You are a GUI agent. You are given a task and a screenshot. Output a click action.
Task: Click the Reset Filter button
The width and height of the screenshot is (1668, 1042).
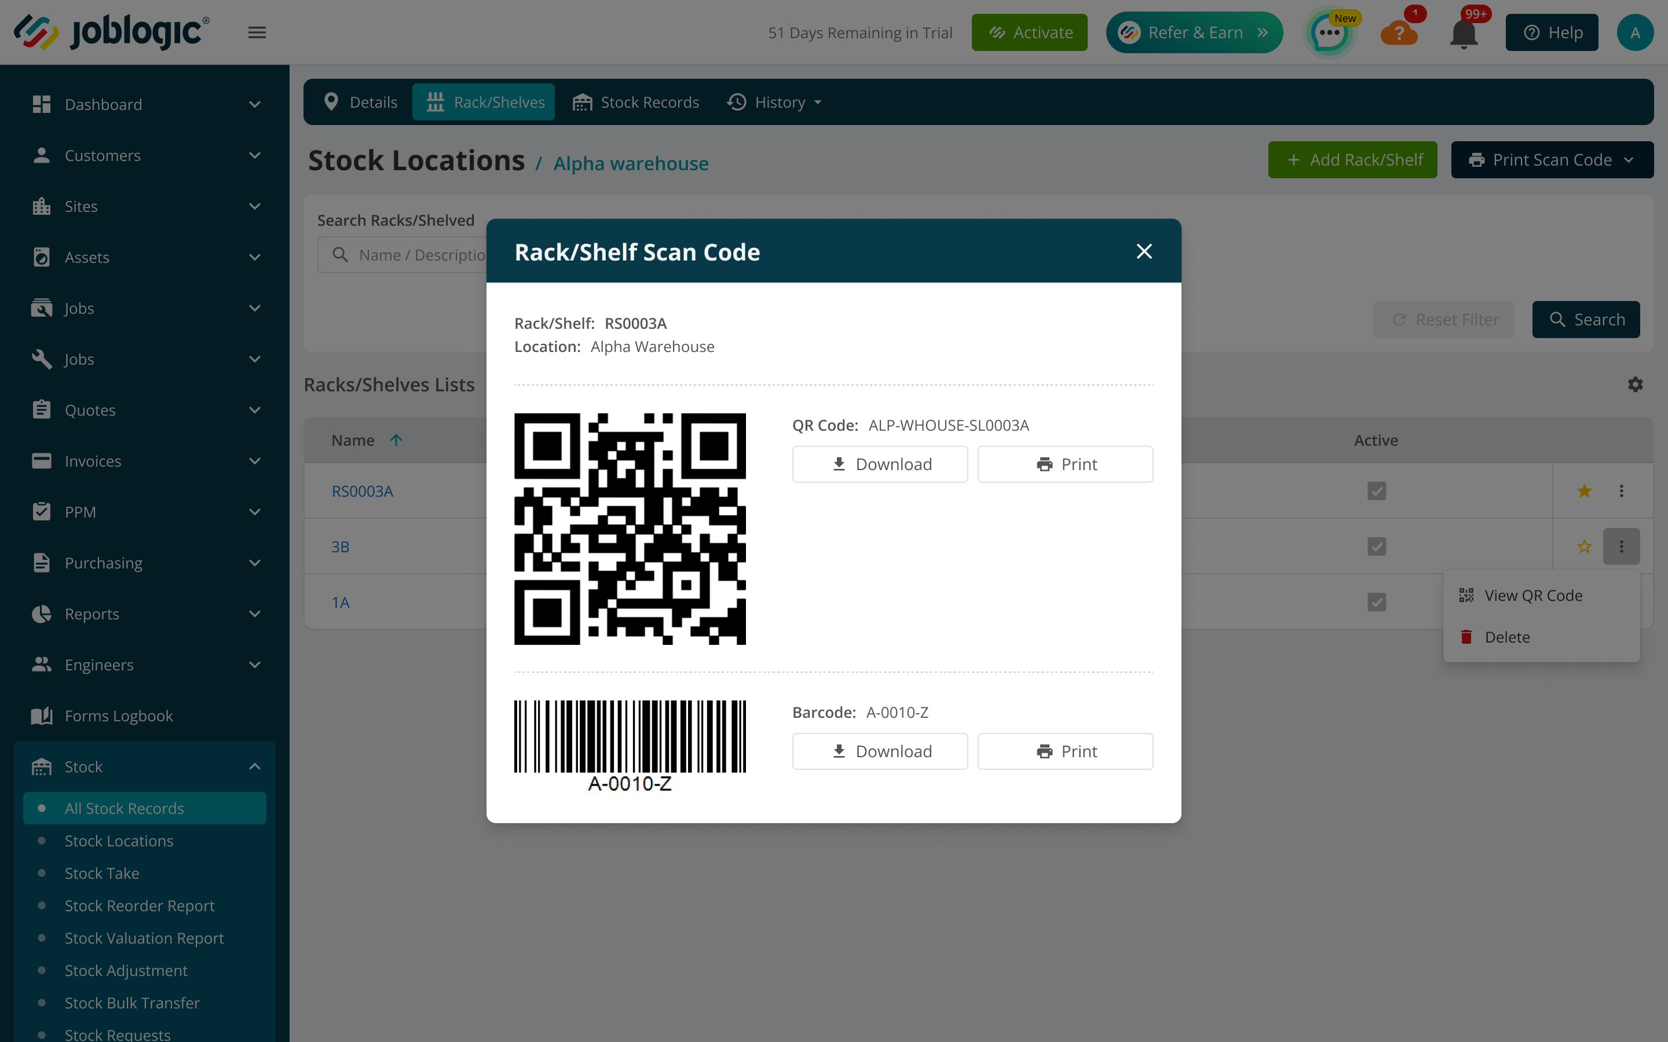tap(1444, 320)
